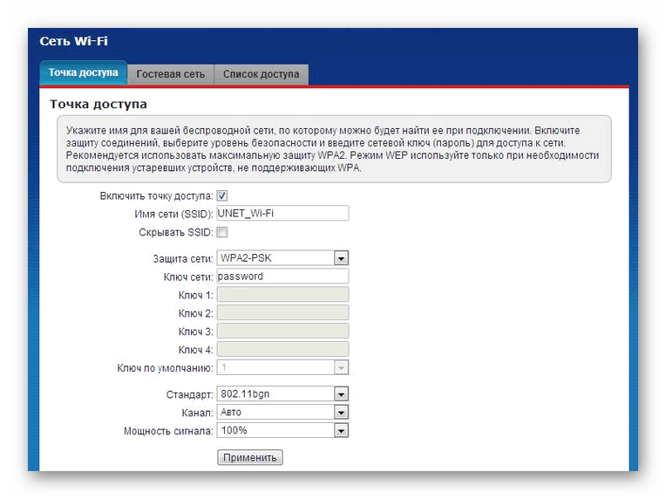Click the Ключ 3 field
The image size is (666, 499).
pos(283,331)
